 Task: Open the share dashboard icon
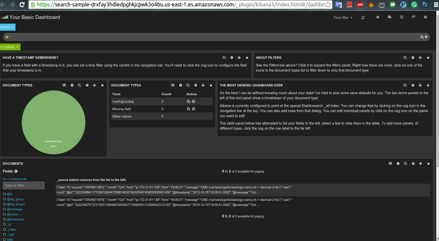(x=413, y=17)
